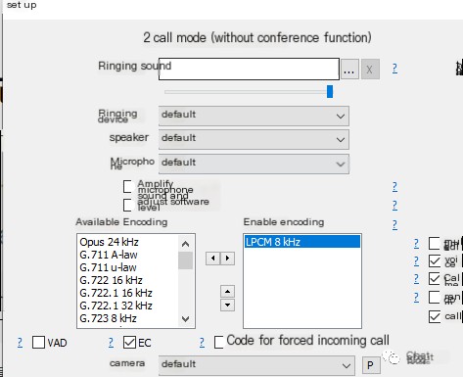
Task: Open help link beside Enable encoding
Action: (394, 225)
